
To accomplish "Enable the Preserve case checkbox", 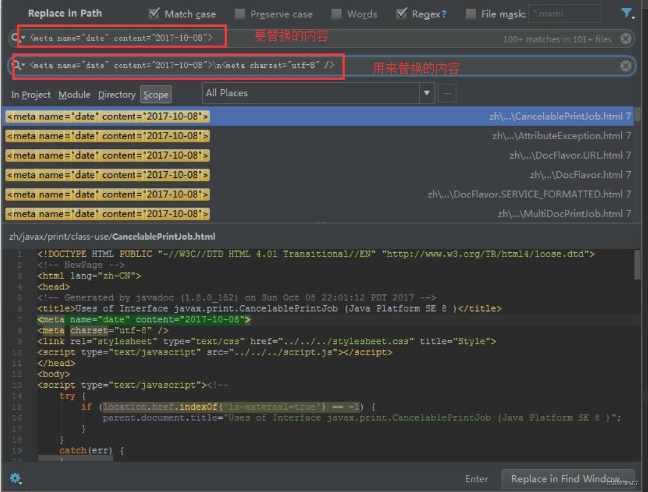I will (240, 14).
